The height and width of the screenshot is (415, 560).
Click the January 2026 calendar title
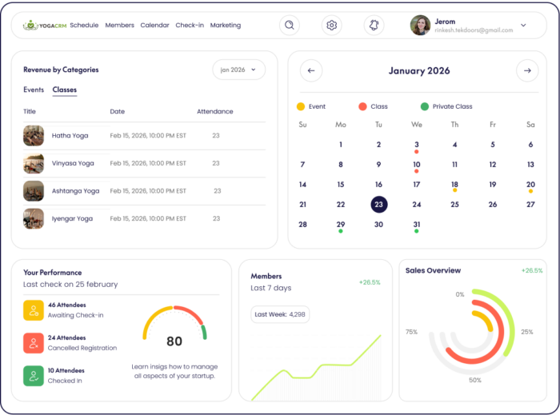tap(419, 70)
